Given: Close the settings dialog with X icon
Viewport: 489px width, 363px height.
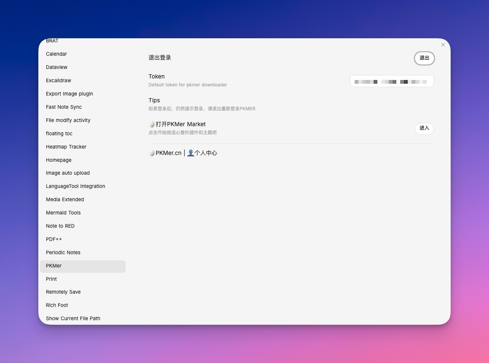Looking at the screenshot, I should (x=443, y=45).
